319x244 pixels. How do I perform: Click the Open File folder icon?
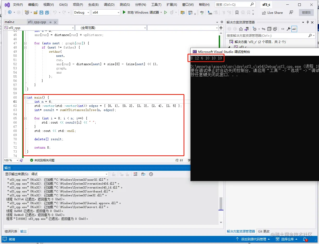tap(35, 12)
